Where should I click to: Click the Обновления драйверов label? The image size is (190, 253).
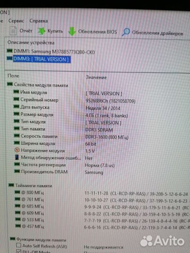click(x=158, y=33)
